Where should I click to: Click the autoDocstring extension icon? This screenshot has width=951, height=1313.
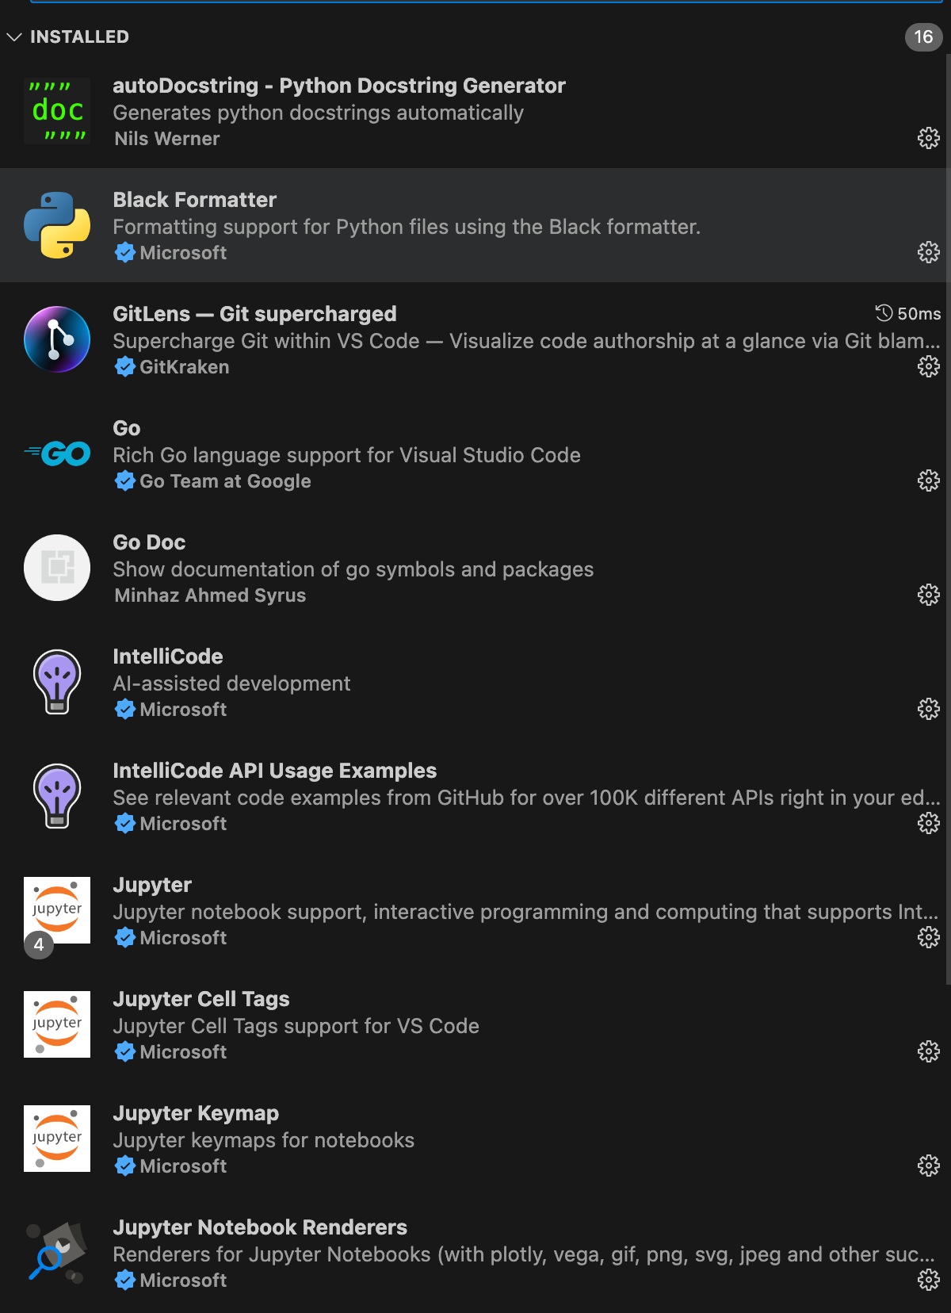coord(56,111)
